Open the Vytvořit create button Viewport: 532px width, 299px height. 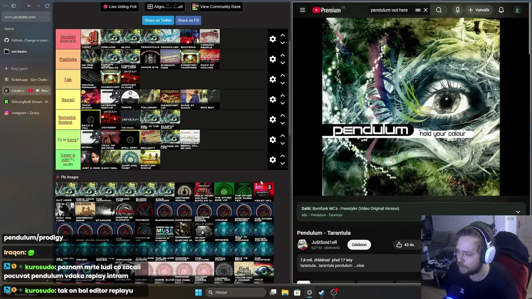pyautogui.click(x=479, y=10)
